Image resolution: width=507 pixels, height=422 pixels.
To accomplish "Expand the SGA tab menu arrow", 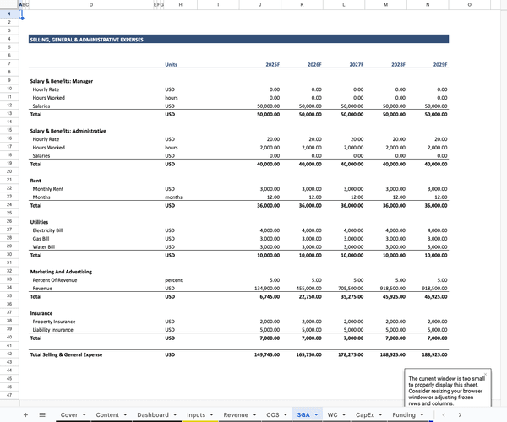I will [x=316, y=415].
